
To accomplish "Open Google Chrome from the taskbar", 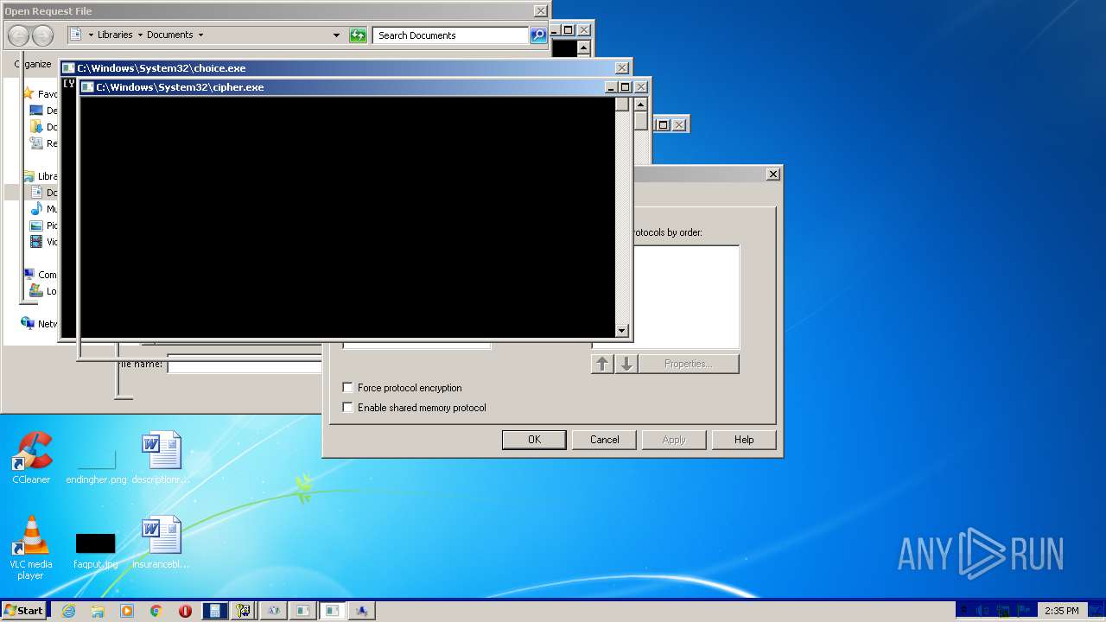I will (x=156, y=611).
